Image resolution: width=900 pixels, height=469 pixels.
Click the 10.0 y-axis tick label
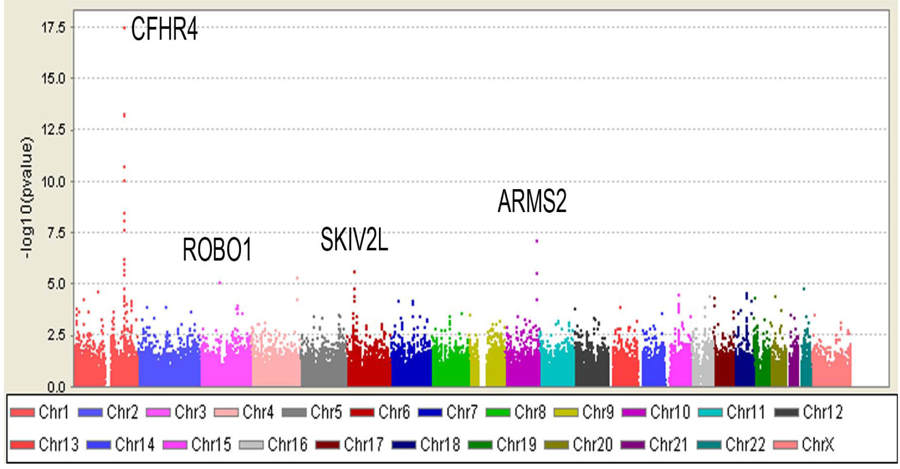[x=53, y=182]
